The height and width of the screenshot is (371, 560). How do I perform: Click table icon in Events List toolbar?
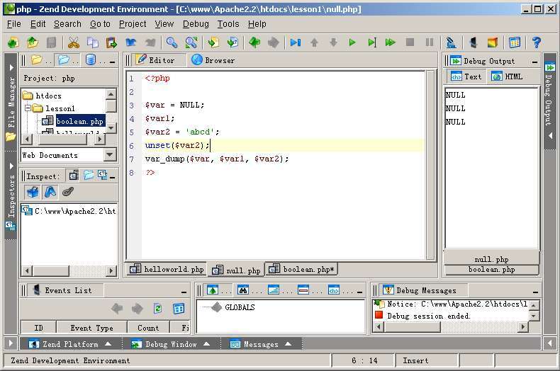(x=178, y=308)
